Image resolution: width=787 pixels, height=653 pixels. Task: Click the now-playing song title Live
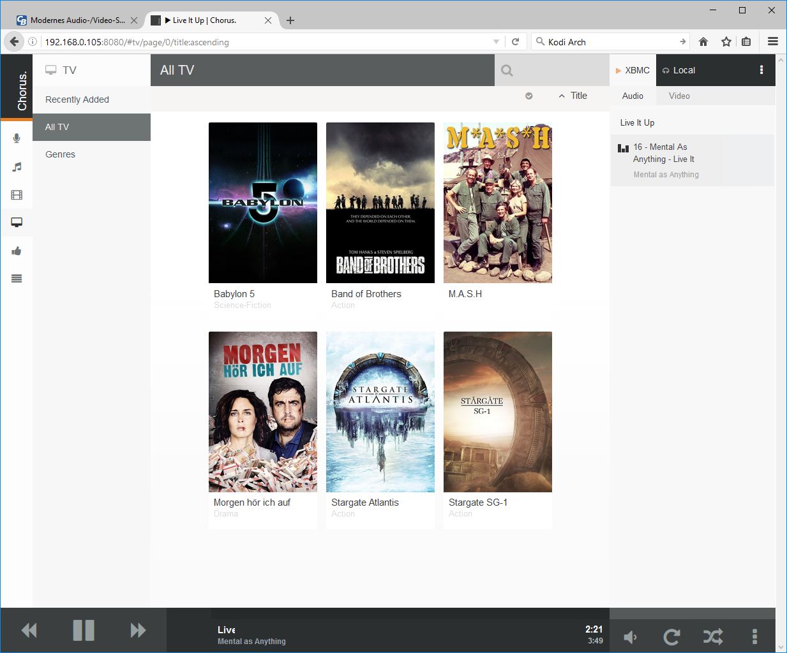(x=227, y=630)
